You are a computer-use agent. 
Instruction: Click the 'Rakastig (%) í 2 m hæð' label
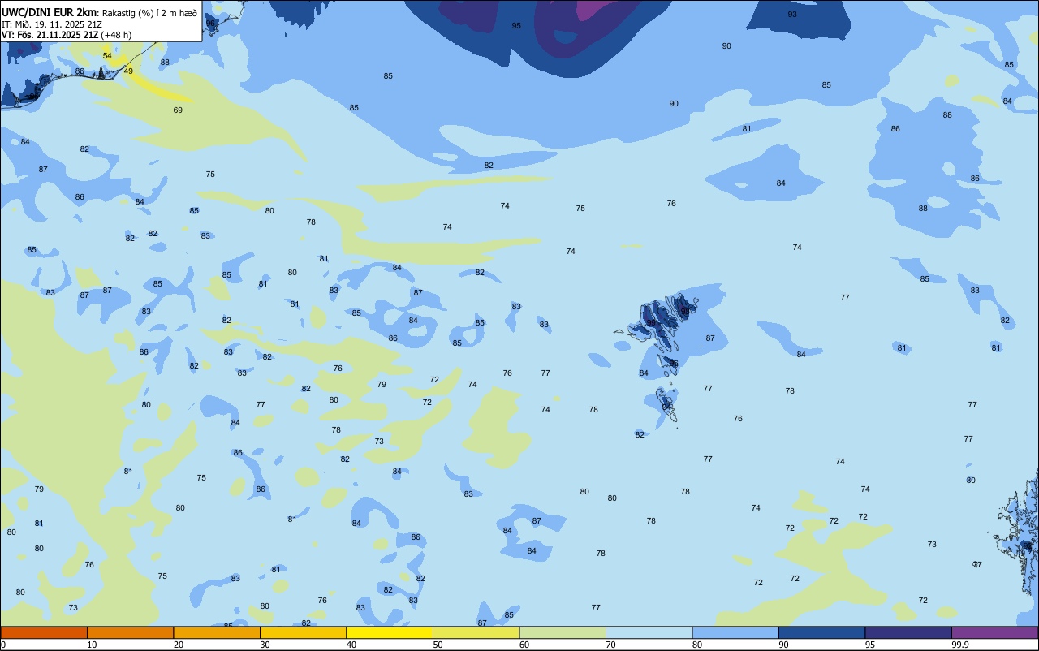[149, 13]
